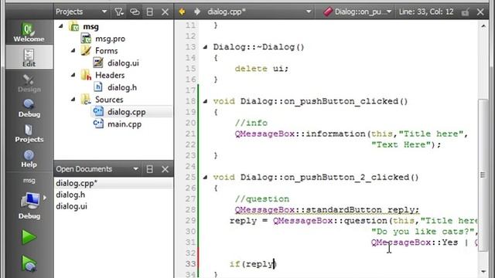Click the "//question" comment line
The image size is (495, 278).
[261, 199]
